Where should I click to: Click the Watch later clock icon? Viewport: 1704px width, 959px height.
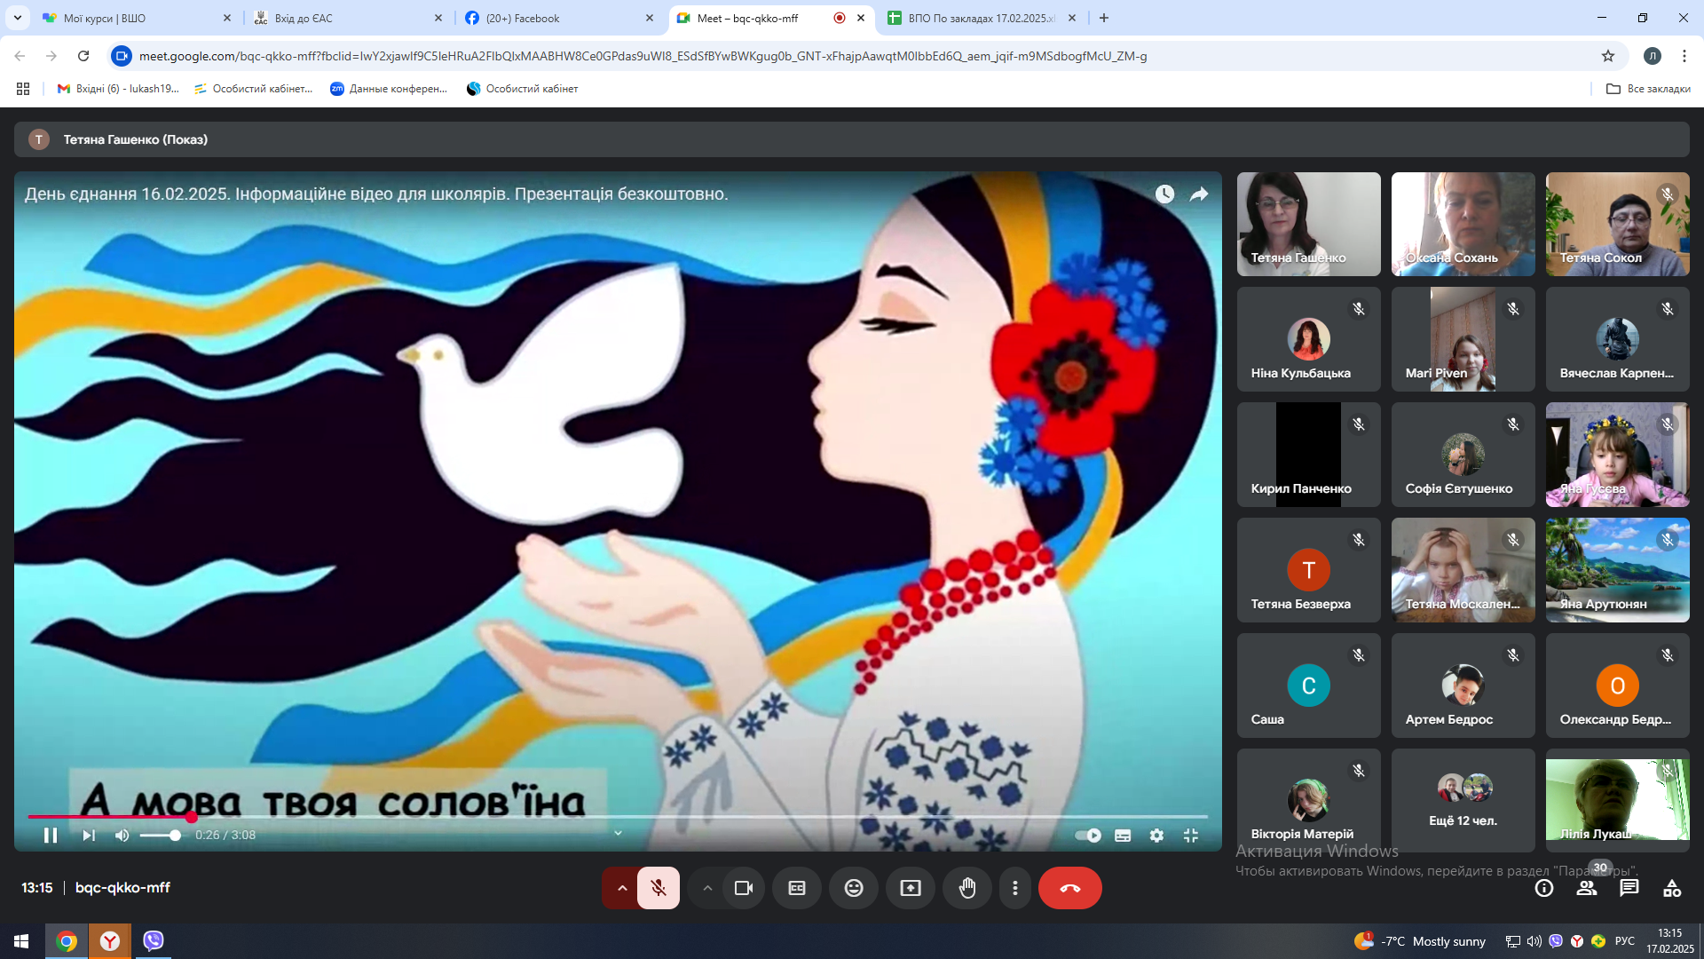[1164, 194]
